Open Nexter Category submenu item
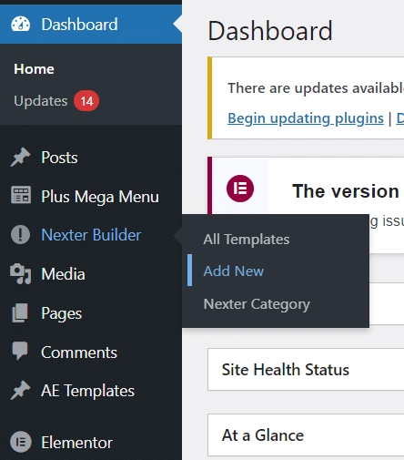 tap(257, 304)
